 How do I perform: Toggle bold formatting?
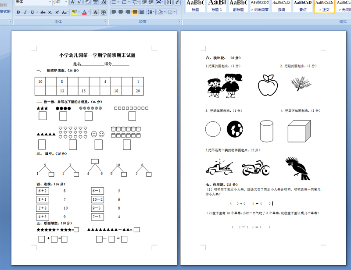pos(18,12)
